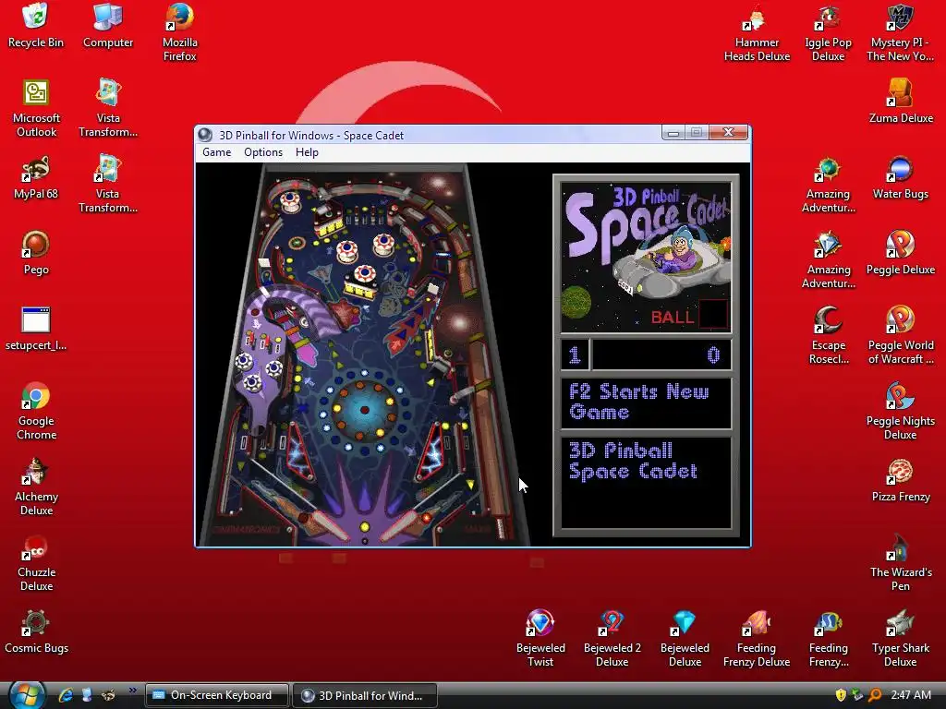This screenshot has height=709, width=946.
Task: Click the '3D Pinball Space Cadet' info text
Action: [632, 462]
